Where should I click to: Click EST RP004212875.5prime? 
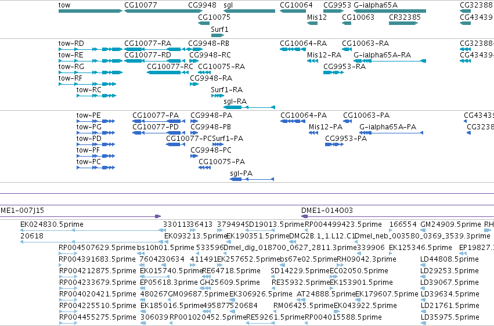pos(68,277)
